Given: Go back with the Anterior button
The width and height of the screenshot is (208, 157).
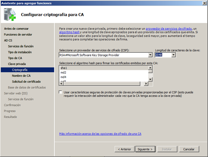Looking at the screenshot, I should coord(125,149).
